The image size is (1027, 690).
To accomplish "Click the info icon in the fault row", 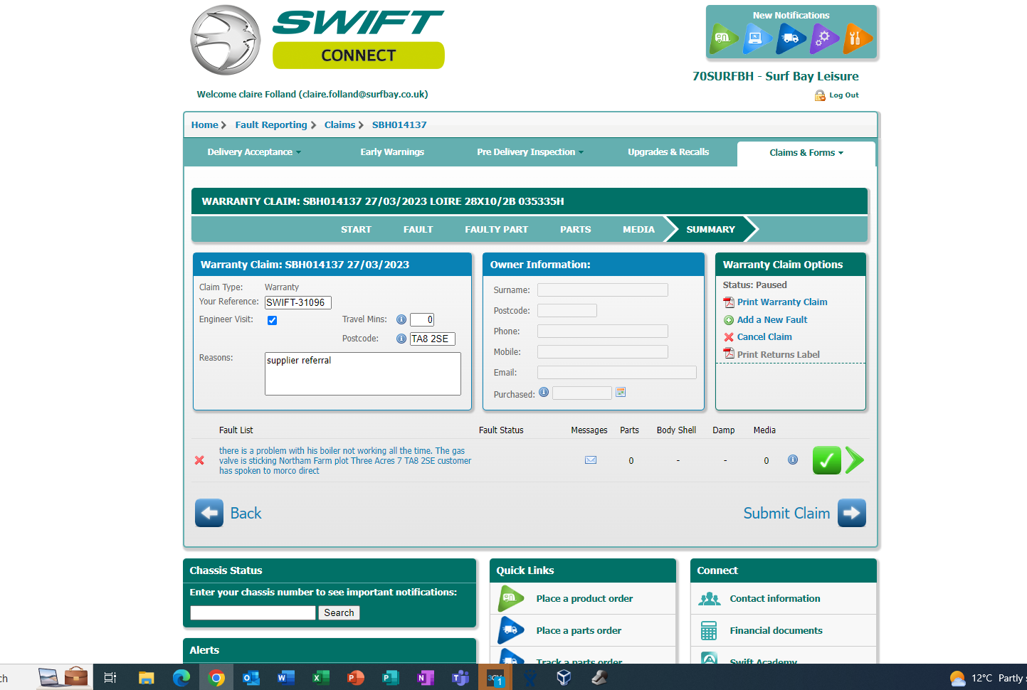I will coord(793,460).
